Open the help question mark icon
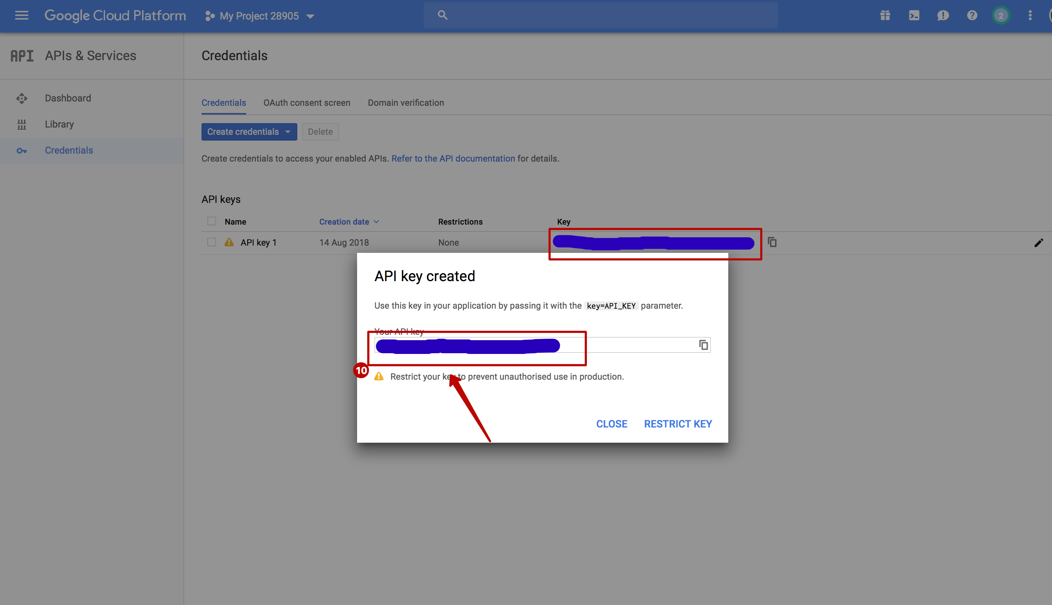 tap(972, 16)
